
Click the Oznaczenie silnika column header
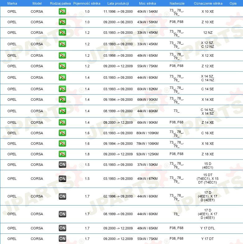[208, 3]
